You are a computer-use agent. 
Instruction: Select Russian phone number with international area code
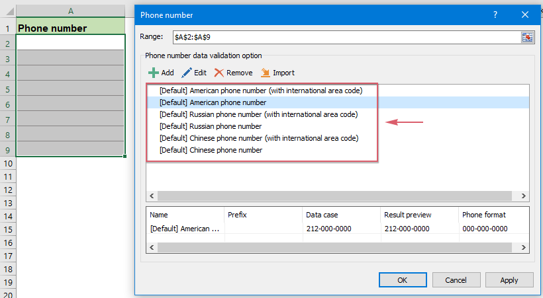point(258,114)
